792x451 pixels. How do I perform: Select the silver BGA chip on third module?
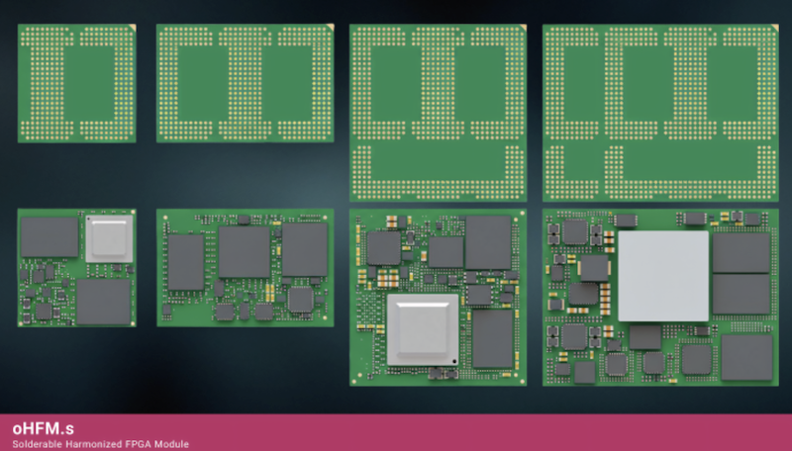click(423, 329)
